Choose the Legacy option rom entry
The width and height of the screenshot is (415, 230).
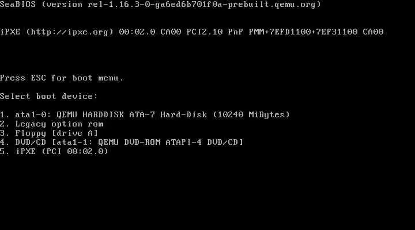tap(52, 124)
